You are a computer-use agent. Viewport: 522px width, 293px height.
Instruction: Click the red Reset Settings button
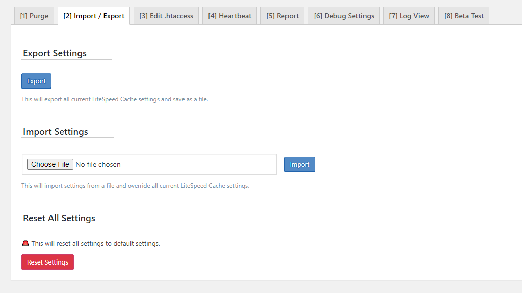point(47,262)
